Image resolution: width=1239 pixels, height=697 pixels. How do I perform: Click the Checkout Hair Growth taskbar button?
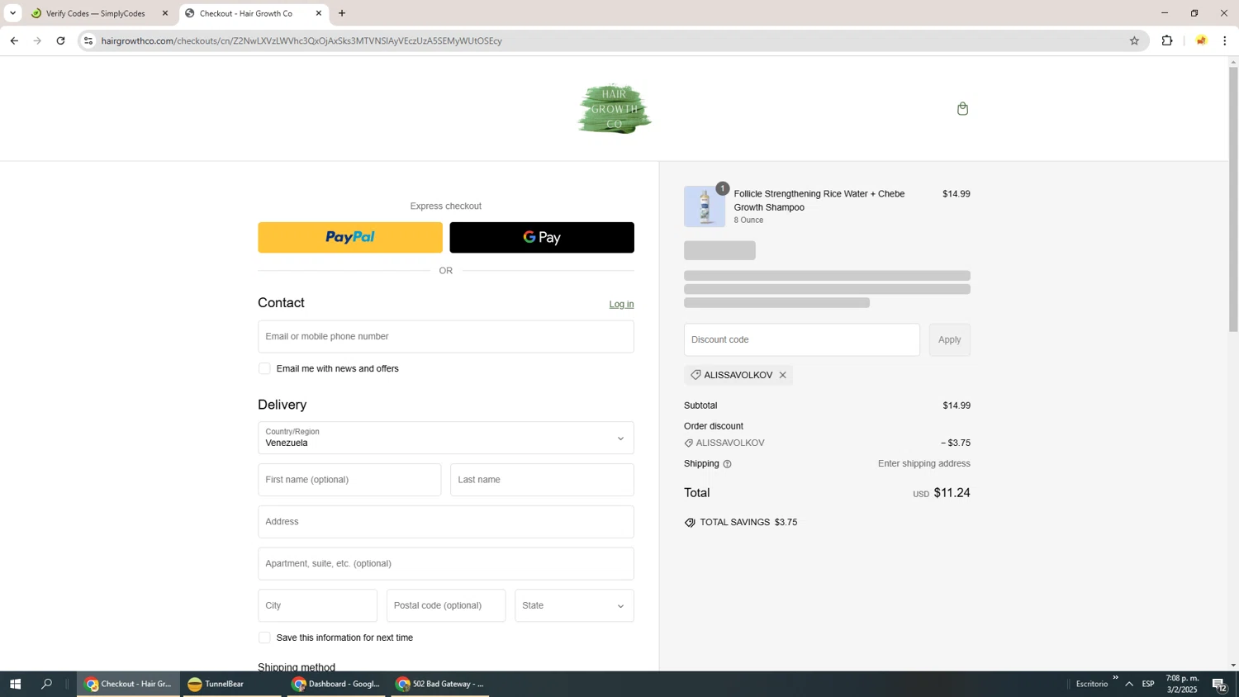tap(128, 684)
